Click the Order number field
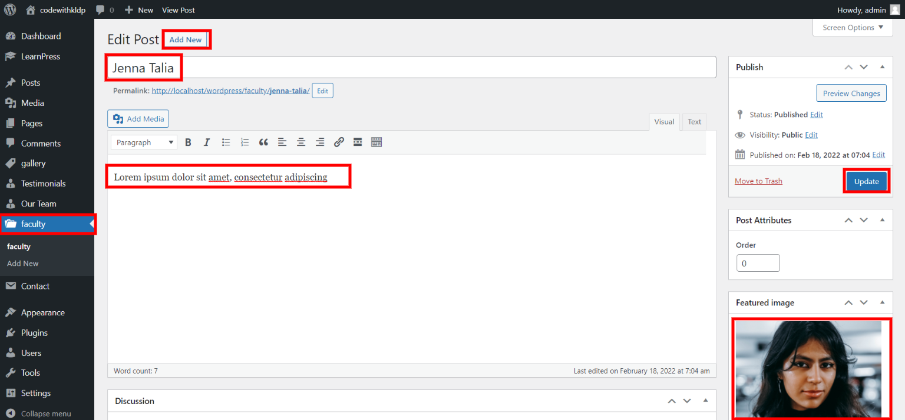 (758, 263)
